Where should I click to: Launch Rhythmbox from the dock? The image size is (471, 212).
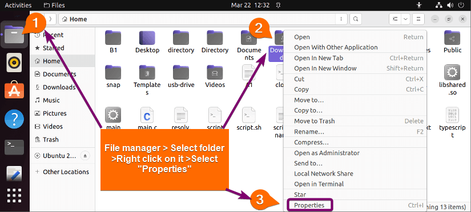(14, 63)
